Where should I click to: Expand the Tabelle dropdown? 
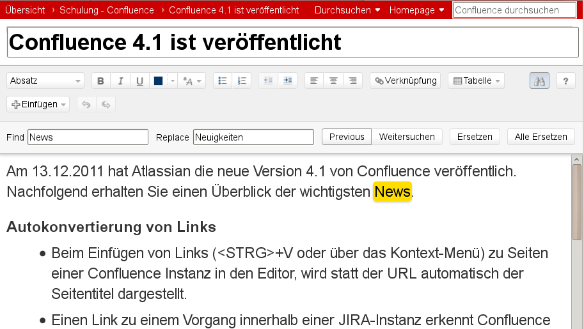coord(476,80)
